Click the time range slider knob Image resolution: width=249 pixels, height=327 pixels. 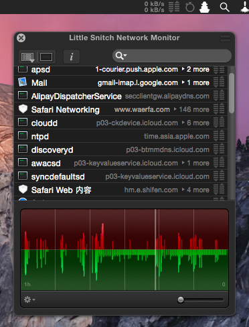click(x=181, y=300)
